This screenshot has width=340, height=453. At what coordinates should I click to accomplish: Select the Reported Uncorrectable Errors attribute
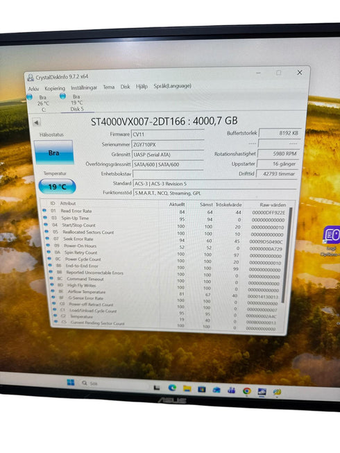coord(94,273)
